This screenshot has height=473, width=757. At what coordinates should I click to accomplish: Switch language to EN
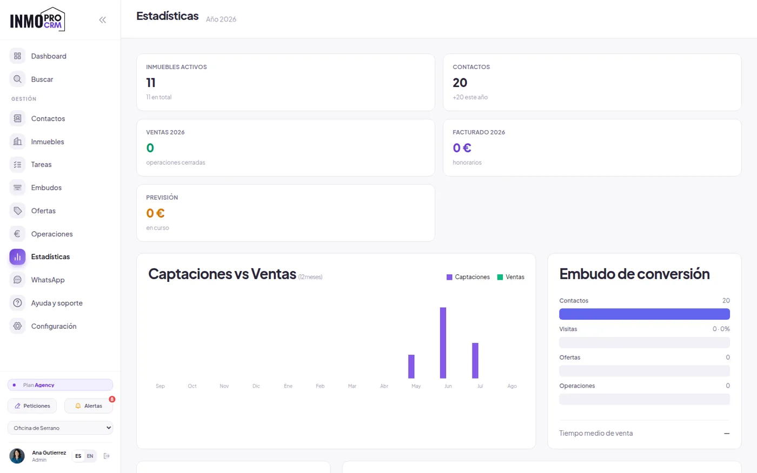90,456
